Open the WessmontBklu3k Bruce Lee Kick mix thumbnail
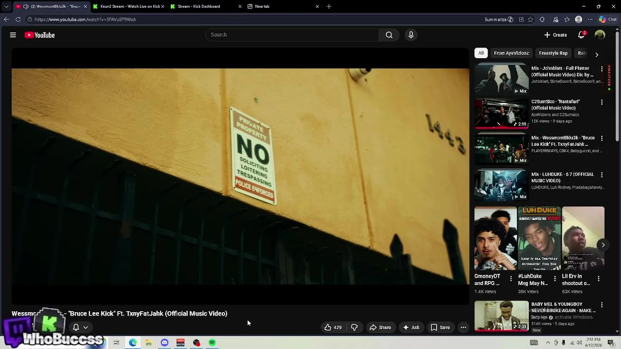 pyautogui.click(x=501, y=149)
